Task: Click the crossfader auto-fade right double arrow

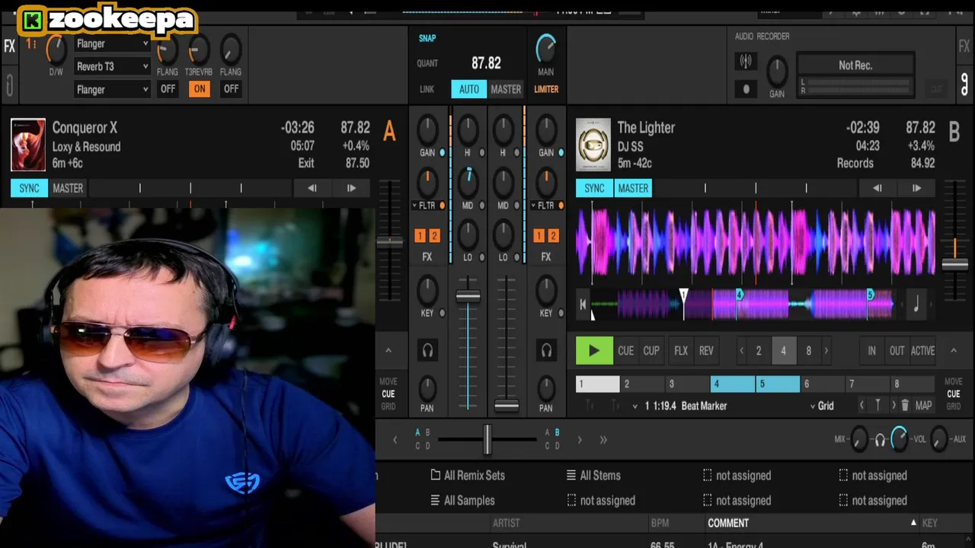Action: tap(603, 439)
